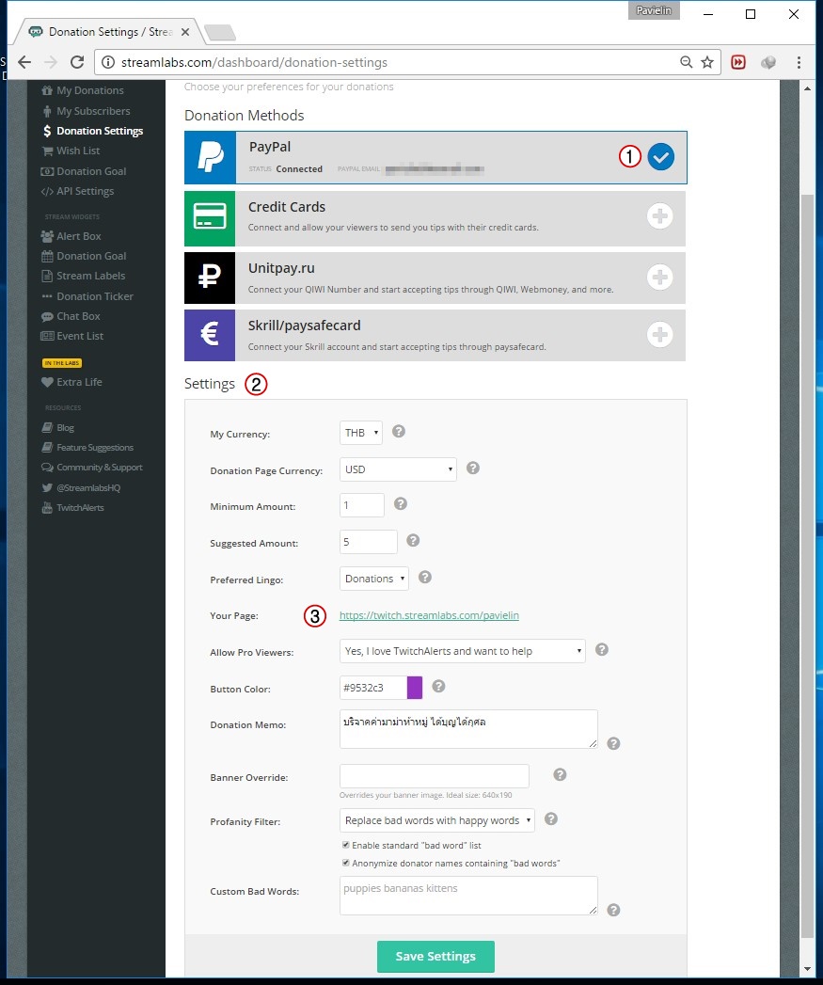823x985 pixels.
Task: Add the Skrill/paysafecard donation method
Action: (x=659, y=334)
